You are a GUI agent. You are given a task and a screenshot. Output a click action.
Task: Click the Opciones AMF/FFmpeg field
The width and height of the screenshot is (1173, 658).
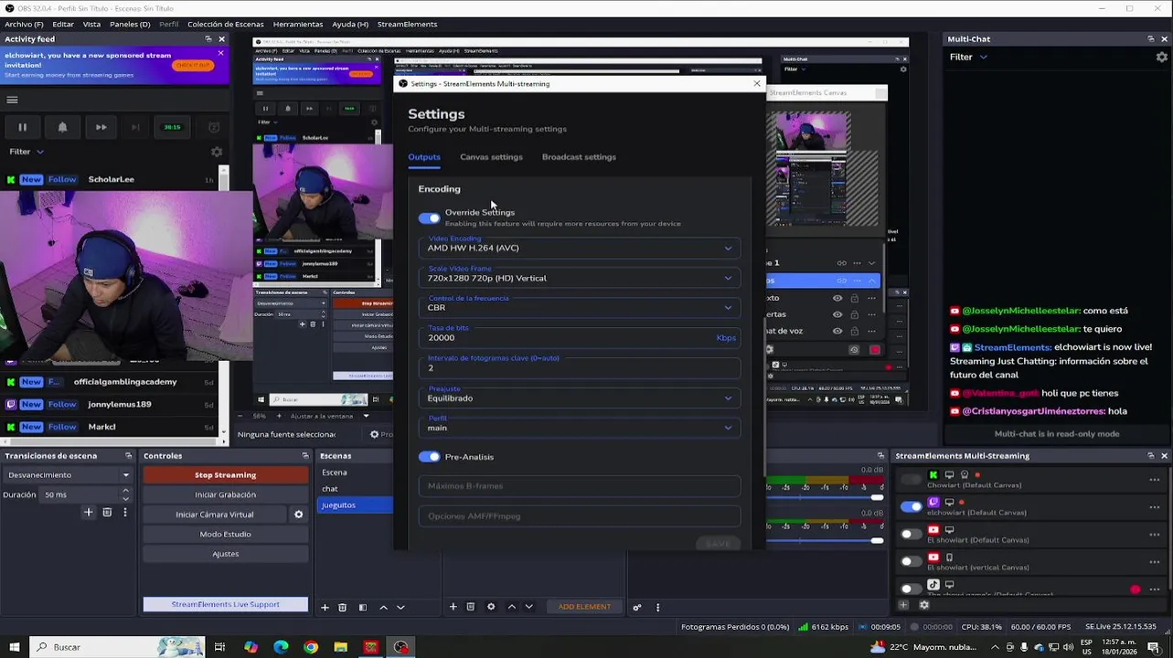pyautogui.click(x=580, y=516)
